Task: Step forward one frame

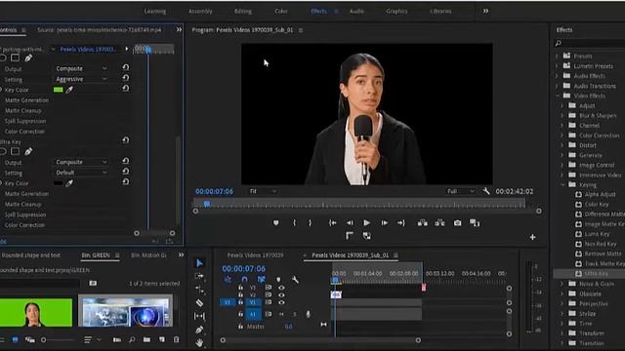Action: tap(384, 223)
